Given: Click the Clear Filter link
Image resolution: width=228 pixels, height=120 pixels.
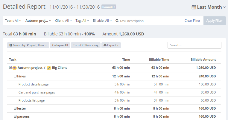Looking at the screenshot, I should click(x=192, y=21).
